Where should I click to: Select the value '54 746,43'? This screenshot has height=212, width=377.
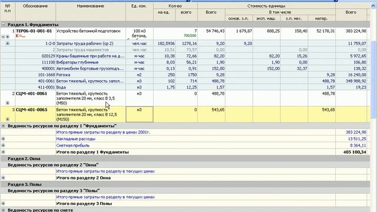pos(216,31)
